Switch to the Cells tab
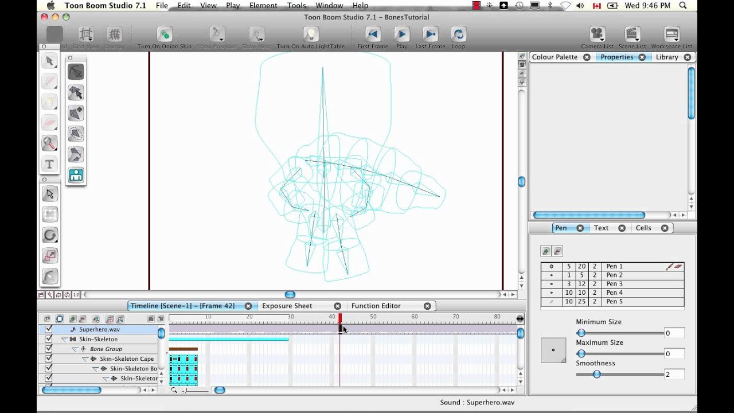Viewport: 734px width, 413px height. [643, 228]
